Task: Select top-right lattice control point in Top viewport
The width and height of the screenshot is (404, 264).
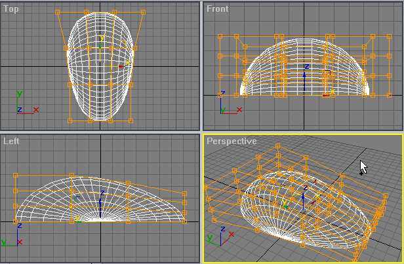Action: [x=143, y=12]
